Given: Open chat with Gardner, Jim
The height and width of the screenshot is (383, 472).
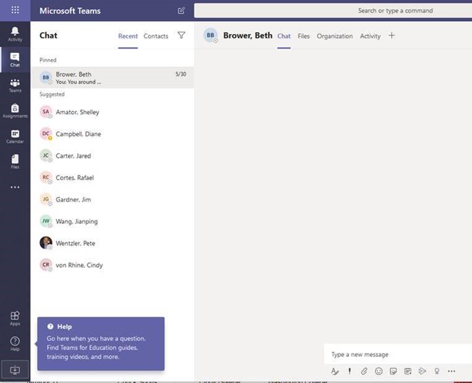Looking at the screenshot, I should click(113, 200).
